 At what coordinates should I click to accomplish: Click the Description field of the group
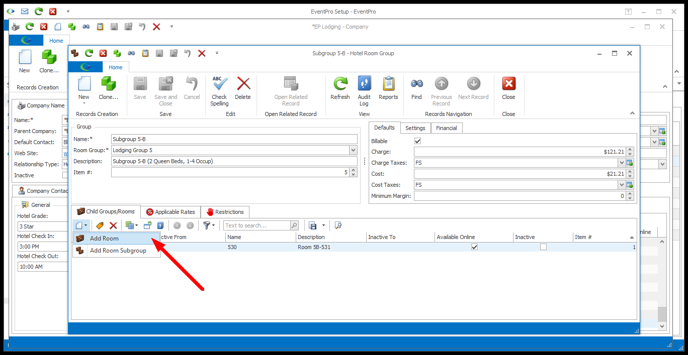click(234, 161)
